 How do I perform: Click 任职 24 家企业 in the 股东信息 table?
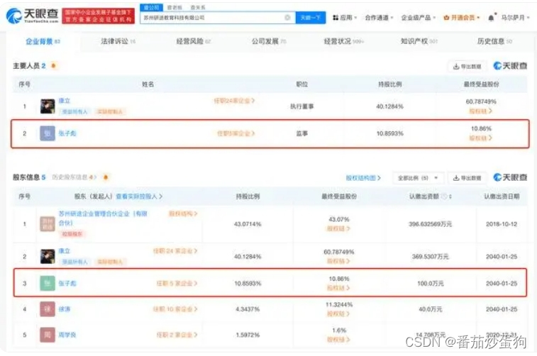tap(175, 251)
